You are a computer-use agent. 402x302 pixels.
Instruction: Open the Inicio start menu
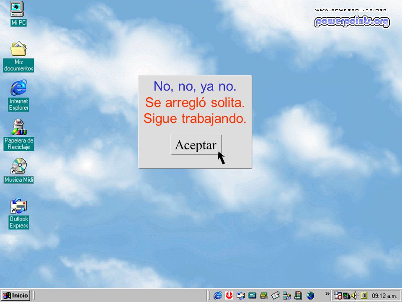[x=15, y=295]
